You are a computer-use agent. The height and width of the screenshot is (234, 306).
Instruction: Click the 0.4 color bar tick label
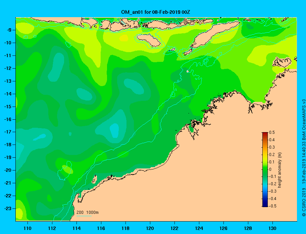pos(272,140)
